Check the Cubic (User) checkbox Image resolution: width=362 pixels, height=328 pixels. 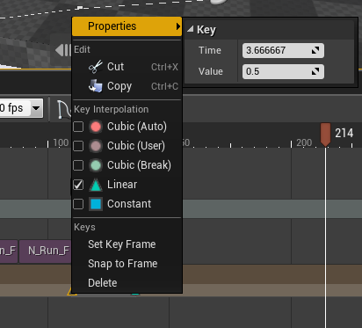point(78,146)
